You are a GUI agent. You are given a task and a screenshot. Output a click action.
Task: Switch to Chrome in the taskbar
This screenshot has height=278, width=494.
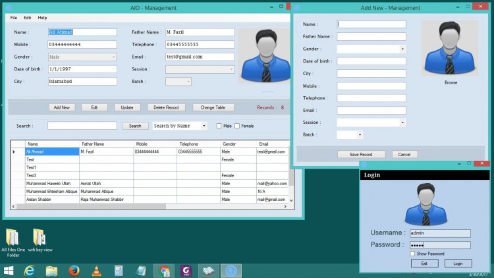pyautogui.click(x=164, y=271)
